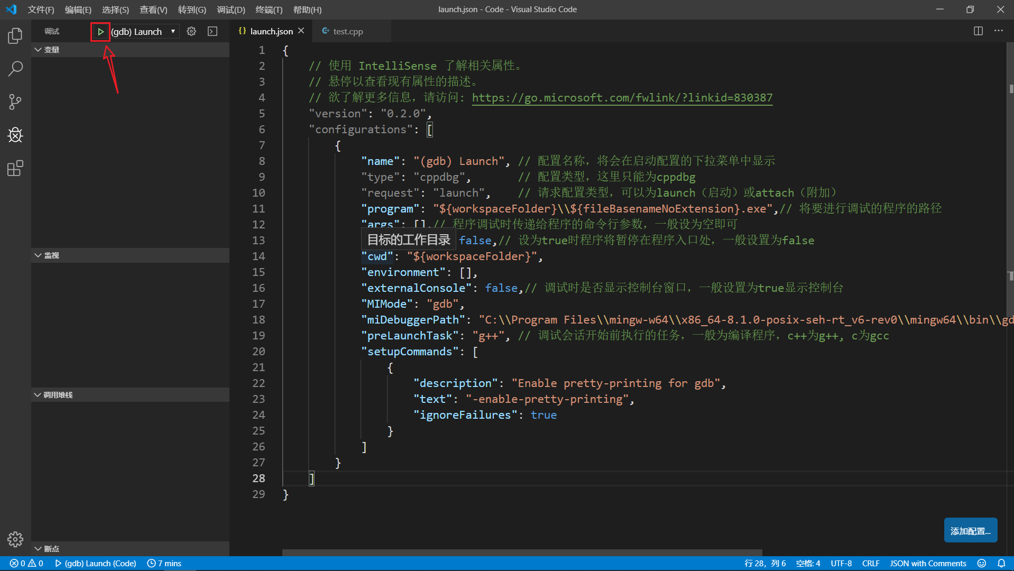The width and height of the screenshot is (1014, 571).
Task: Collapse the 监视 (Watch) section
Action: [x=51, y=255]
